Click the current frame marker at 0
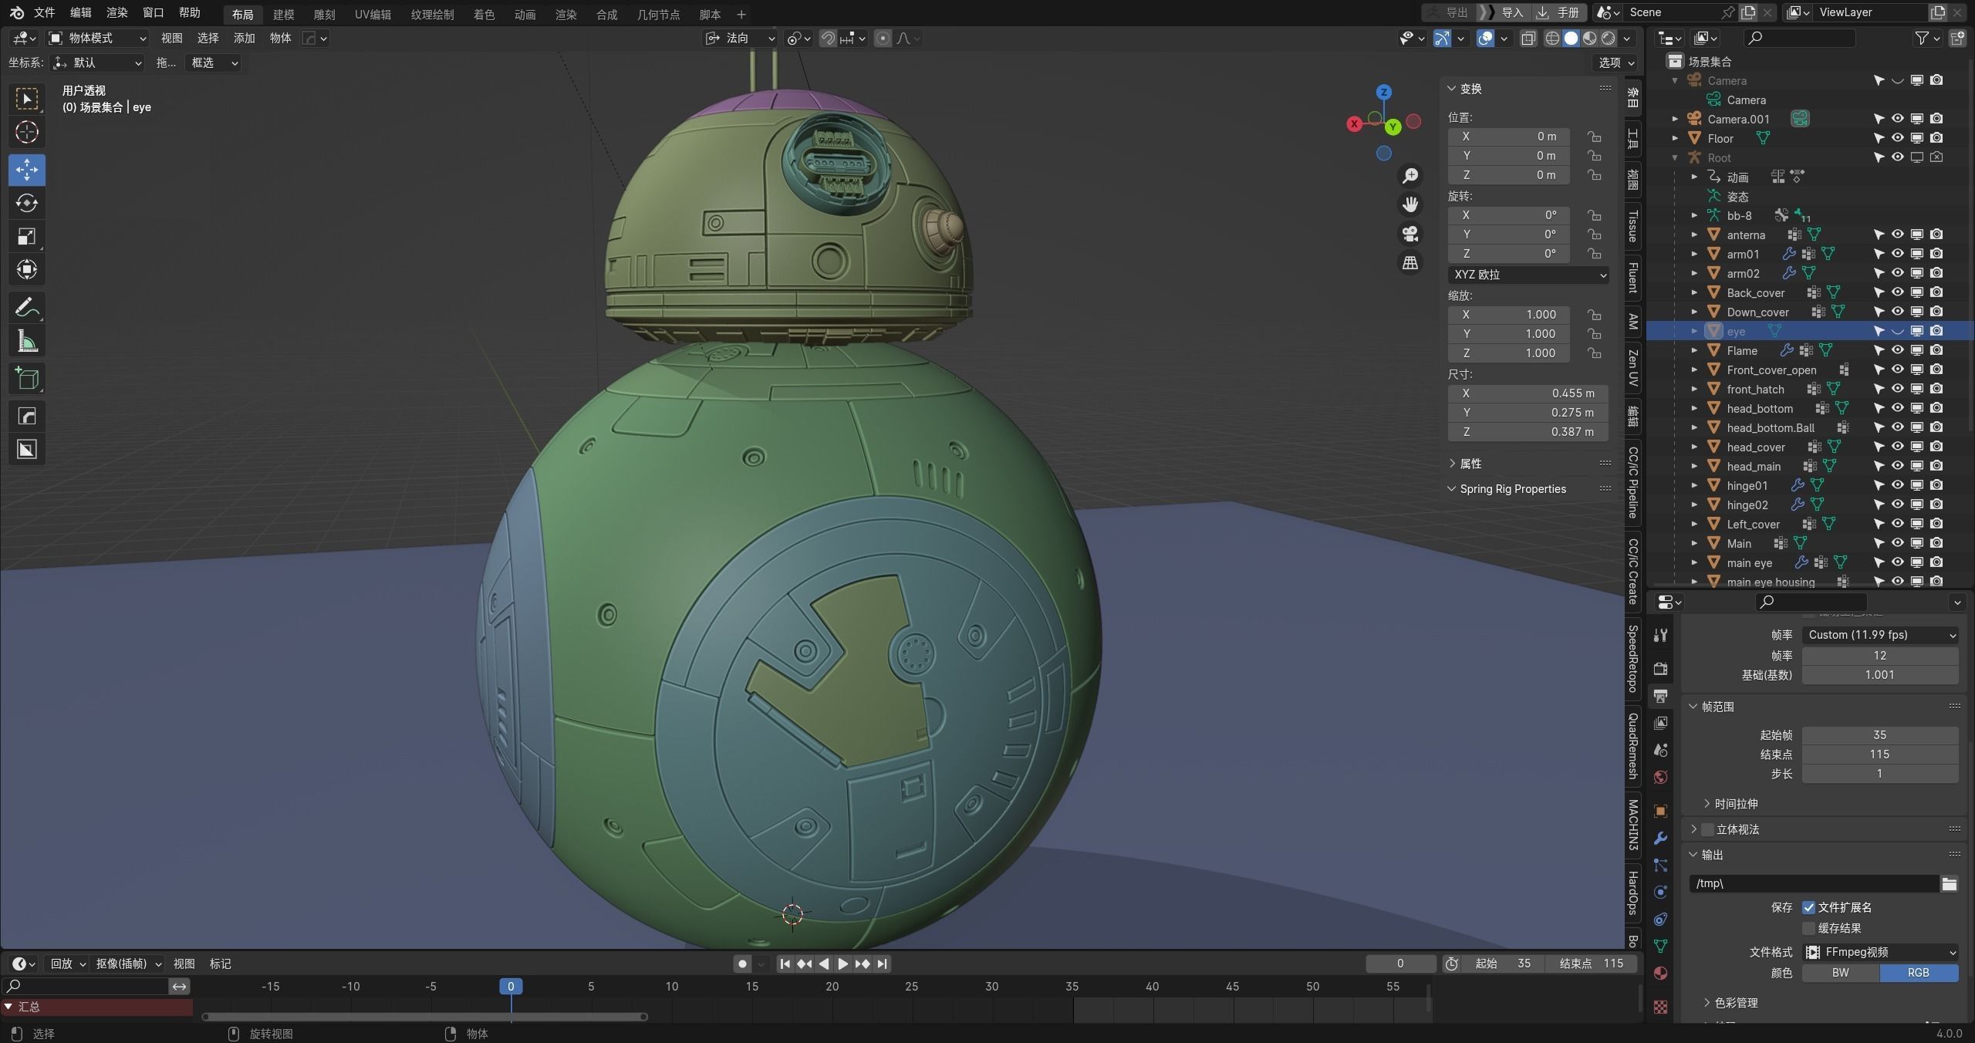The height and width of the screenshot is (1043, 1975). pyautogui.click(x=511, y=986)
